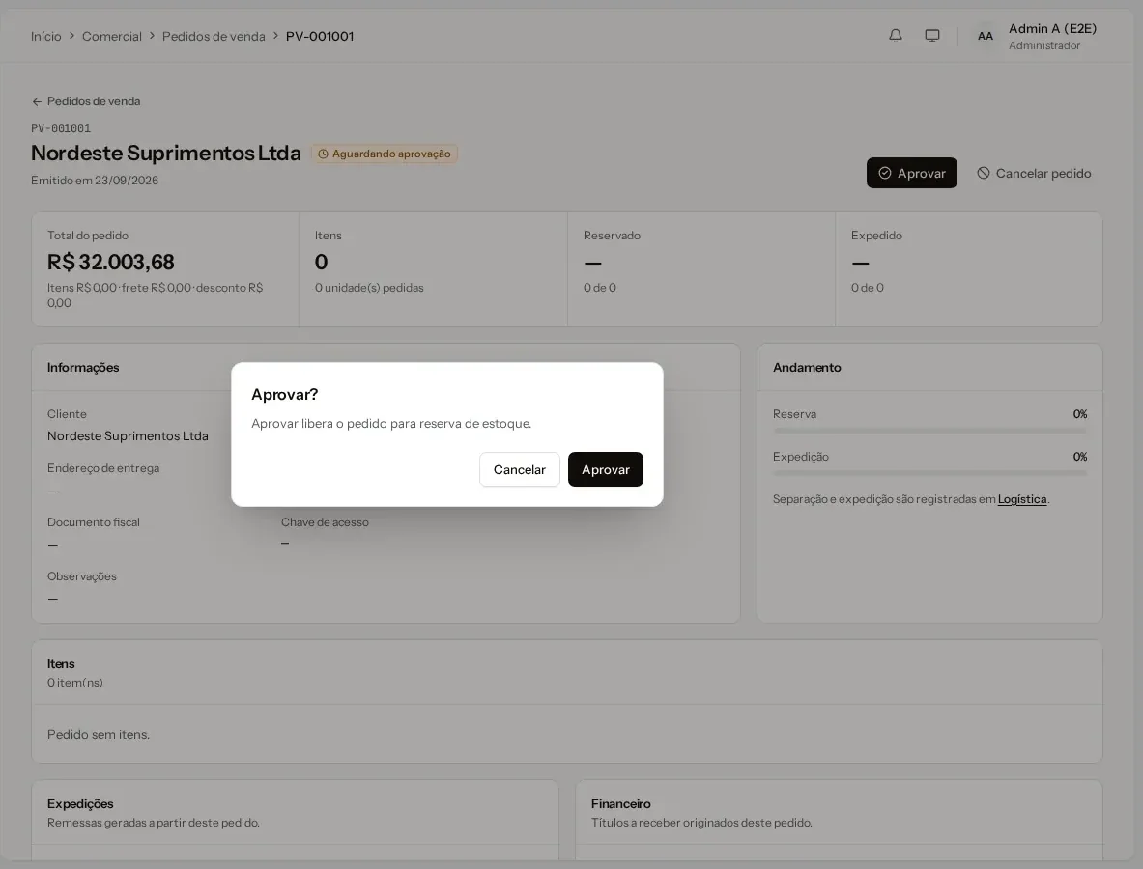Click the Aprovar? dialog title
This screenshot has width=1143, height=869.
[x=285, y=394]
